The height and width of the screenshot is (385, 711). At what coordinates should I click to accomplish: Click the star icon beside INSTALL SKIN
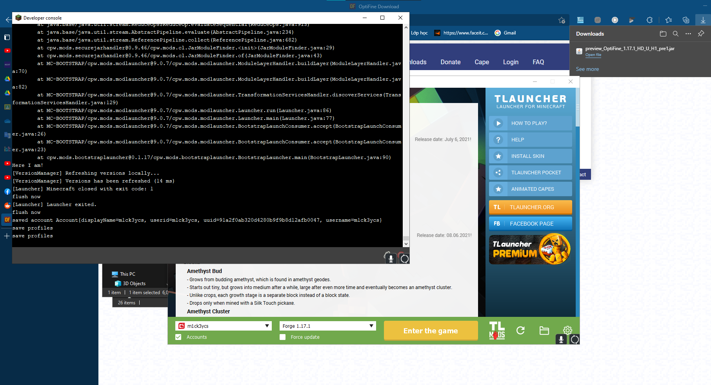click(x=498, y=156)
